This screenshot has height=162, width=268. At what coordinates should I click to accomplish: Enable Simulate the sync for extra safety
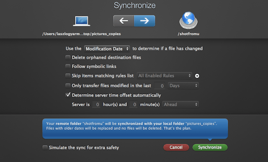tap(45, 147)
